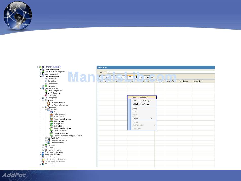Click the Call Manager Cluster icon
Image resolution: width=241 pixels, height=181 pixels.
click(x=48, y=103)
